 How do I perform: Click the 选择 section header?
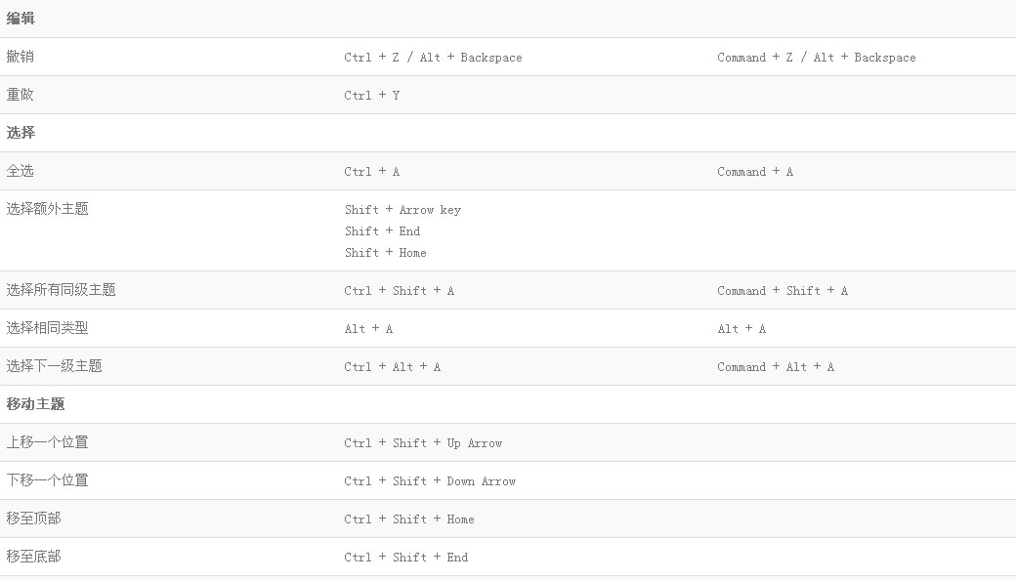(x=21, y=132)
